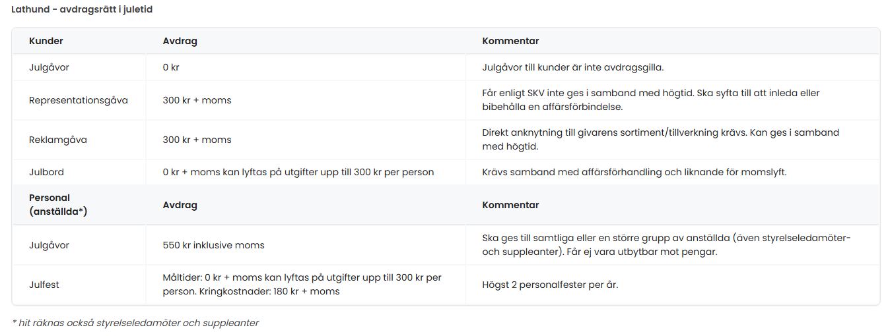
Task: Click the 'Kunder' column header
Action: click(x=46, y=41)
